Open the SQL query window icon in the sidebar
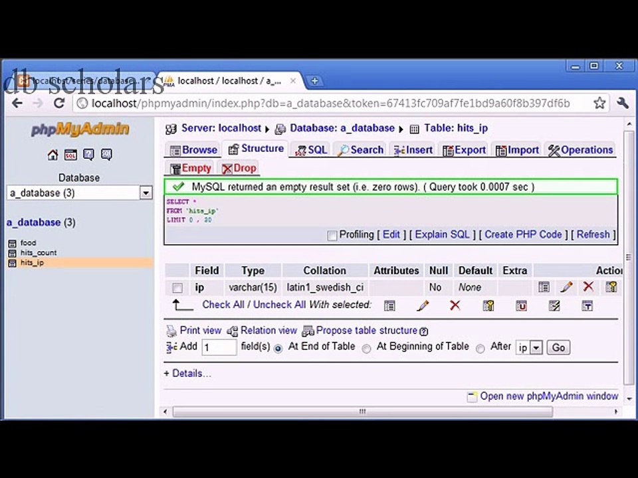Viewport: 638px width, 478px height. point(70,155)
